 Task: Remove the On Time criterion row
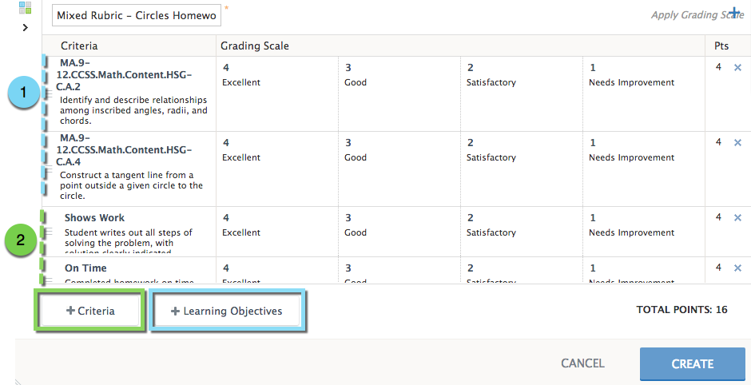coord(737,268)
